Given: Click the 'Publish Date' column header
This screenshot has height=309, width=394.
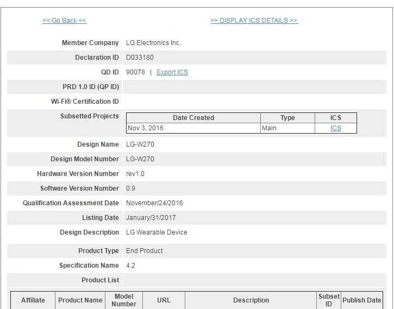Looking at the screenshot, I should click(x=361, y=300).
